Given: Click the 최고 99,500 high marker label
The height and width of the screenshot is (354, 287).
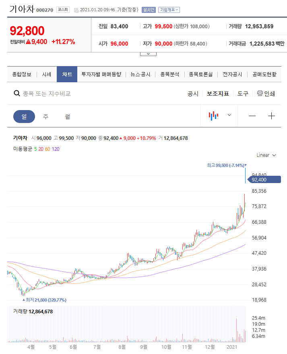Looking at the screenshot, I should coord(227,165).
